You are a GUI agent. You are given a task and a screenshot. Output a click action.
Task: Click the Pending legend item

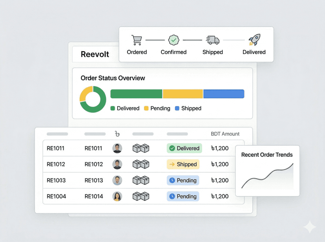[x=157, y=108]
